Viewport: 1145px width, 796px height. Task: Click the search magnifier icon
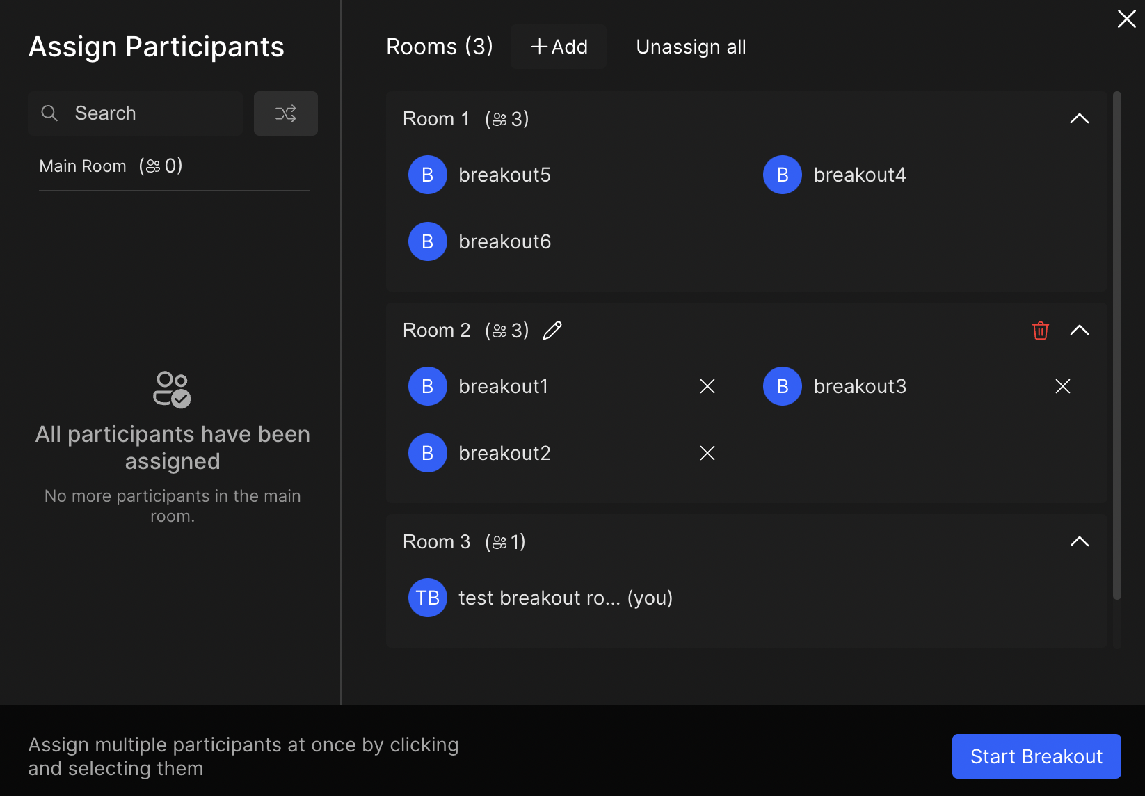49,113
